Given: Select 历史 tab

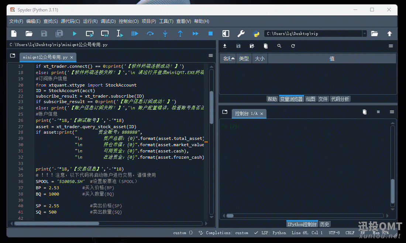Looking at the screenshot, I should [x=324, y=224].
